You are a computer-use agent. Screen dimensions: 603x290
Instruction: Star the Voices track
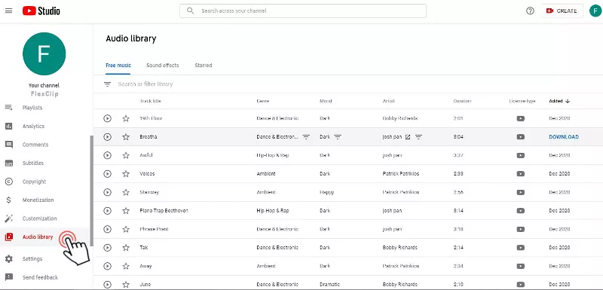[x=126, y=173]
